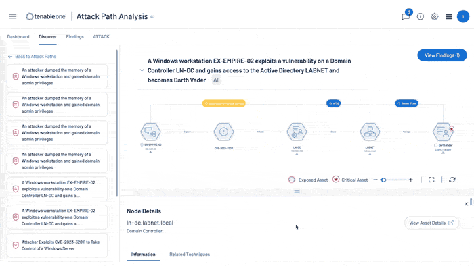Click the AI badge next to the title
Viewport: 474px width, 266px height.
click(x=216, y=80)
